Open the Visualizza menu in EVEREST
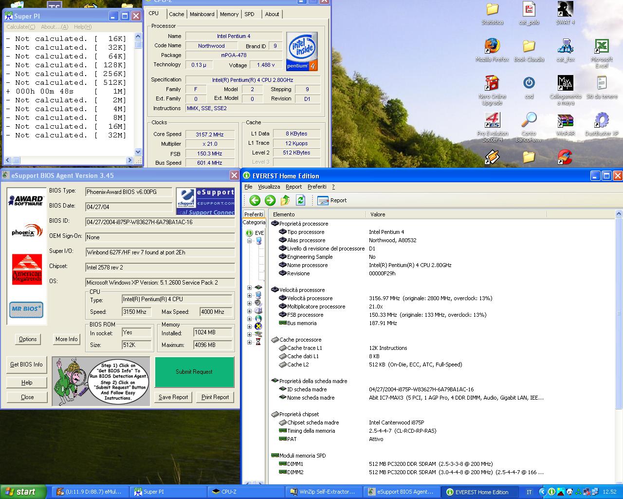This screenshot has height=499, width=623. [x=269, y=187]
